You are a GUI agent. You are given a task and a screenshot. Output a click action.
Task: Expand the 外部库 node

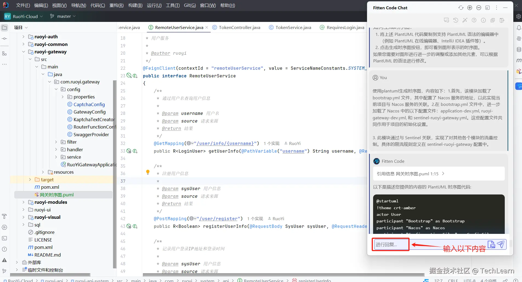17,262
